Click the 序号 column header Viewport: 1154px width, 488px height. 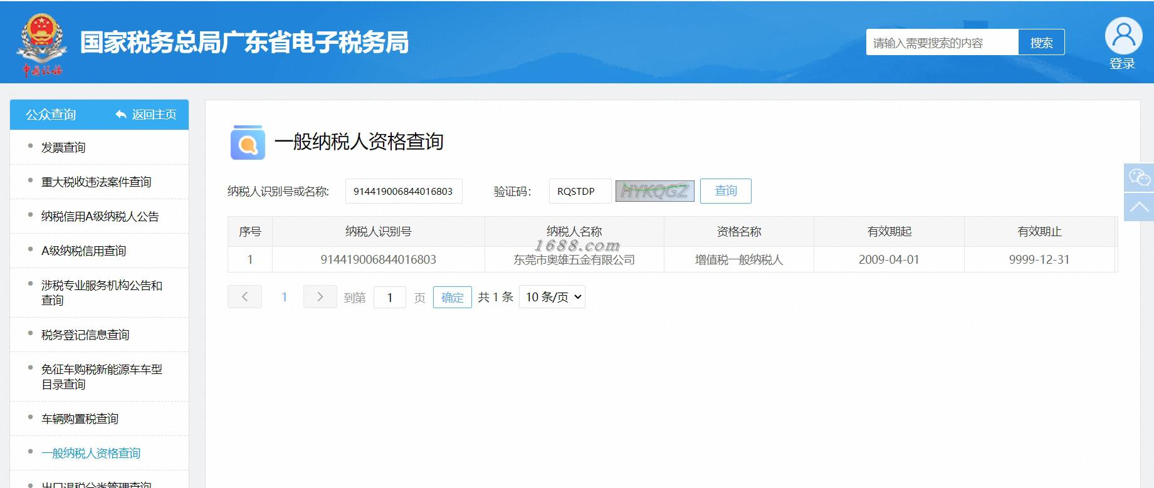click(x=249, y=232)
